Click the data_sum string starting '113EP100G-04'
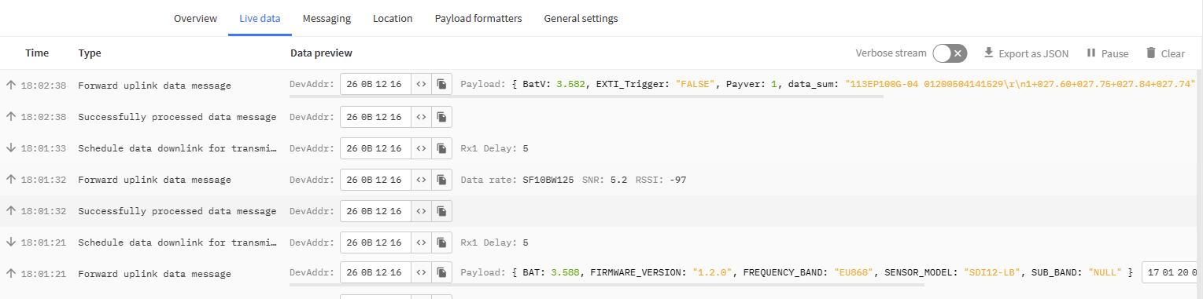The width and height of the screenshot is (1203, 299). 1020,85
